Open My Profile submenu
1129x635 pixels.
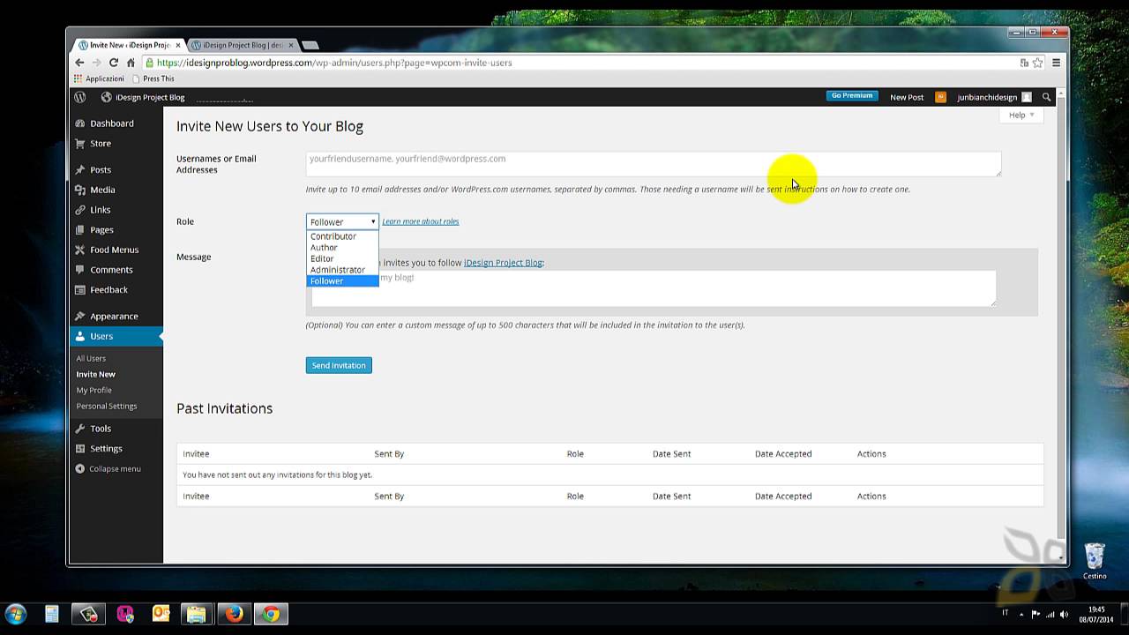[x=93, y=390]
